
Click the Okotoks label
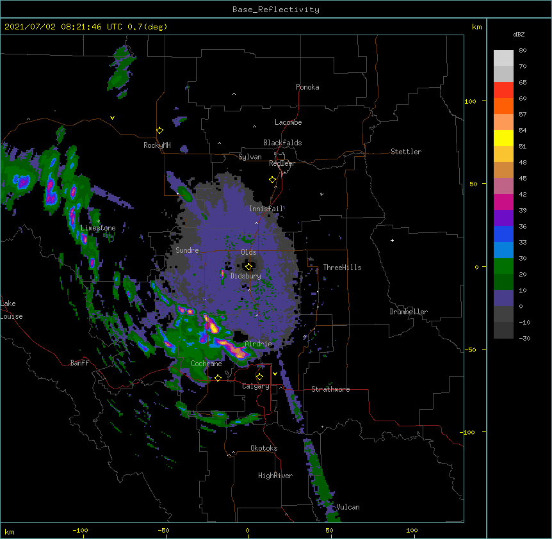tap(264, 448)
